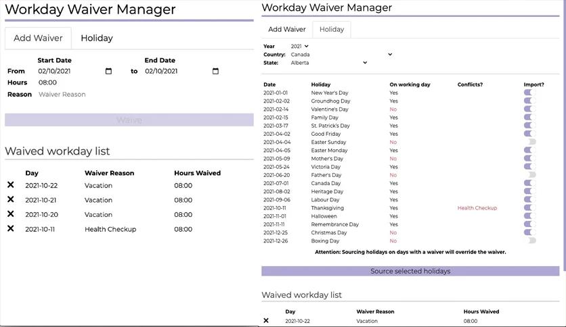Toggle import for Canada Day
This screenshot has width=566, height=327.
coord(530,183)
